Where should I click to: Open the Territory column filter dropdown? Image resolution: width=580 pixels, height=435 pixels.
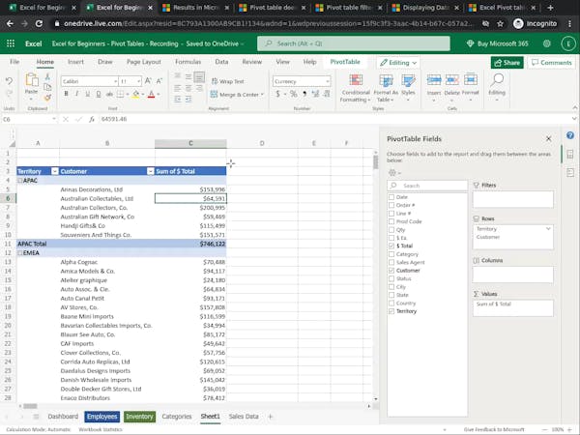[x=55, y=171]
